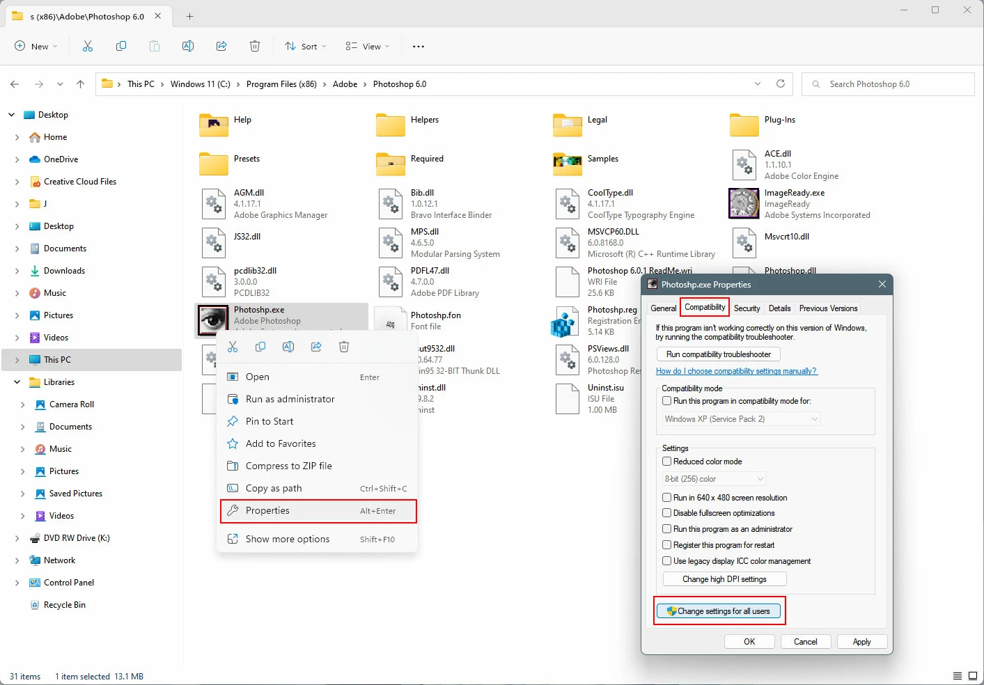Switch to the Security tab

tap(747, 308)
